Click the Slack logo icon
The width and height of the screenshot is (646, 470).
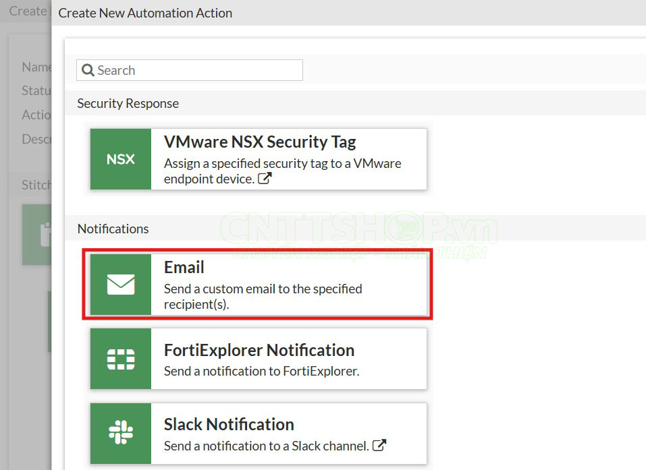[x=121, y=434]
